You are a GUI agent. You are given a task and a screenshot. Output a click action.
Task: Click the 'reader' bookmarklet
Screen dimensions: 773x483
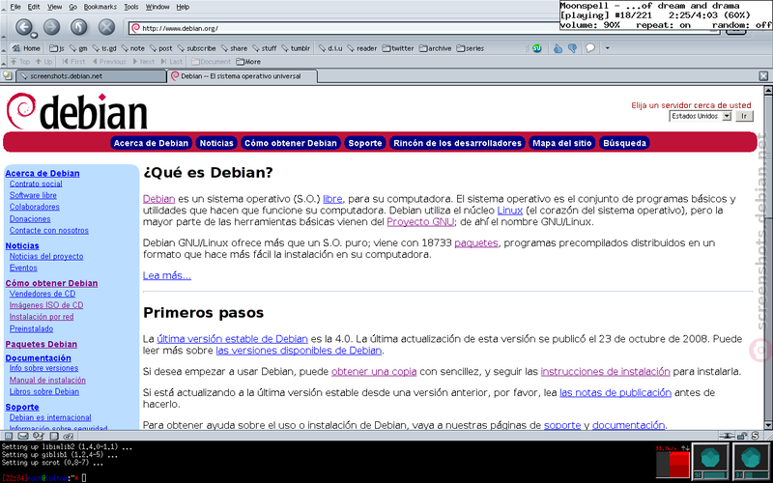point(361,48)
